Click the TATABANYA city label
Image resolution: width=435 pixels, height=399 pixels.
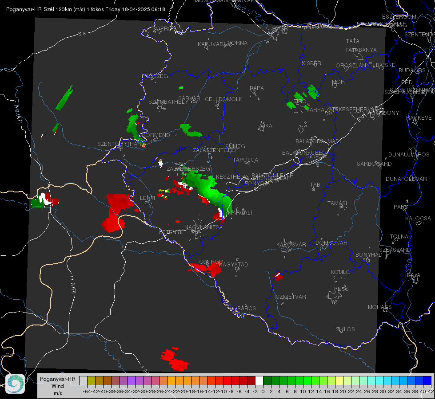coord(361,50)
